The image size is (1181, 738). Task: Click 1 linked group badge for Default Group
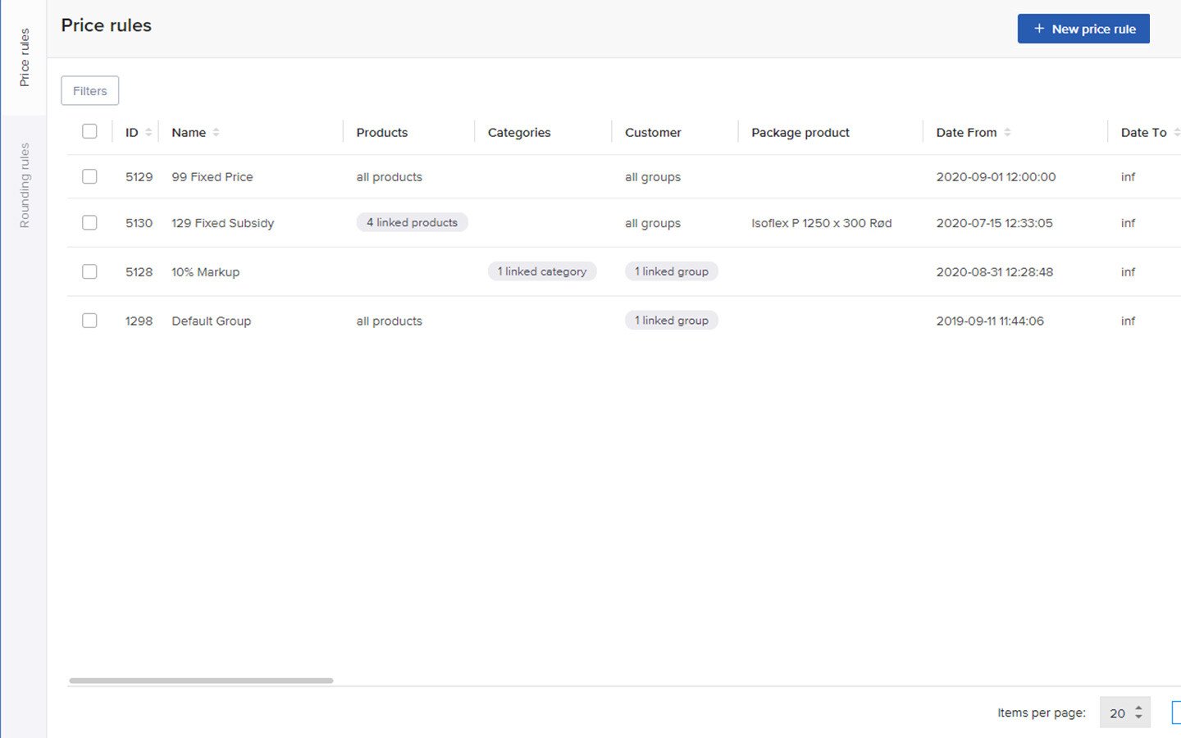[671, 321]
